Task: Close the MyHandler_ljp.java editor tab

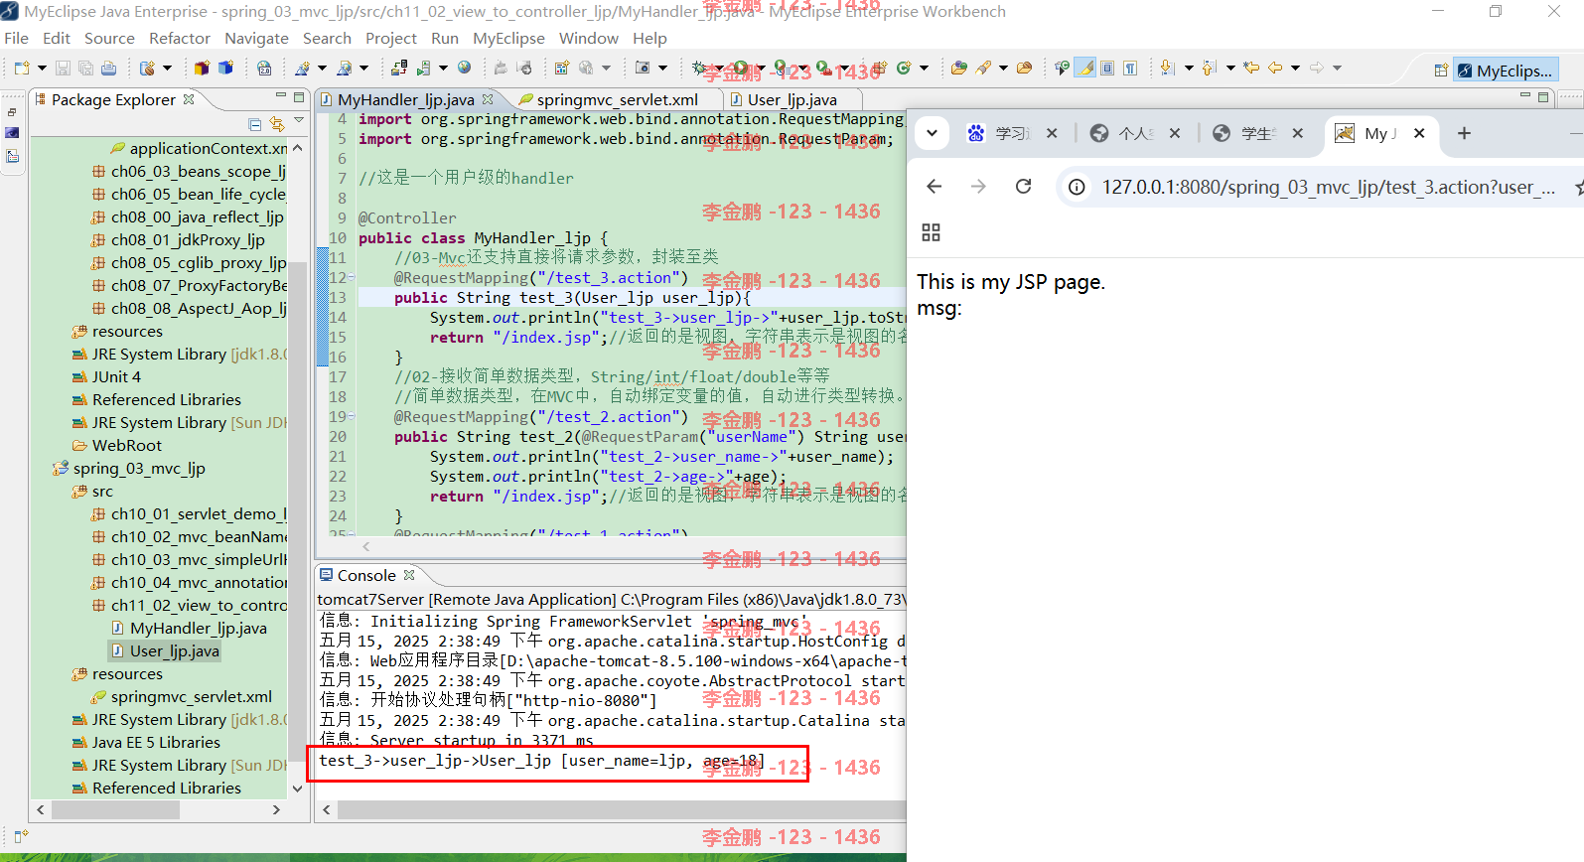Action: 488,99
